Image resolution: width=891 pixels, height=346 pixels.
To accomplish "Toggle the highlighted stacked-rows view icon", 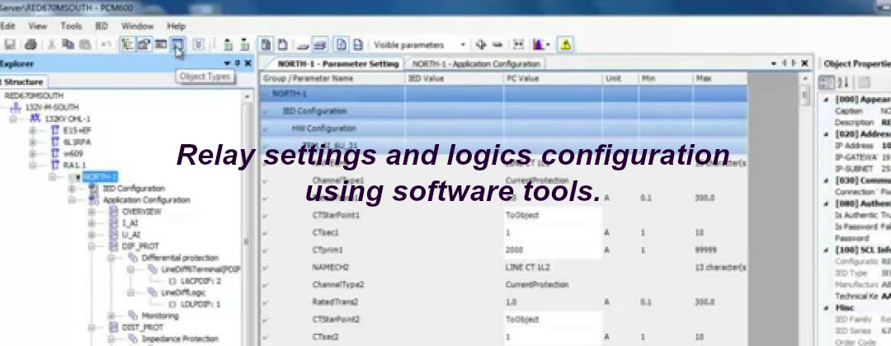I will click(x=320, y=44).
